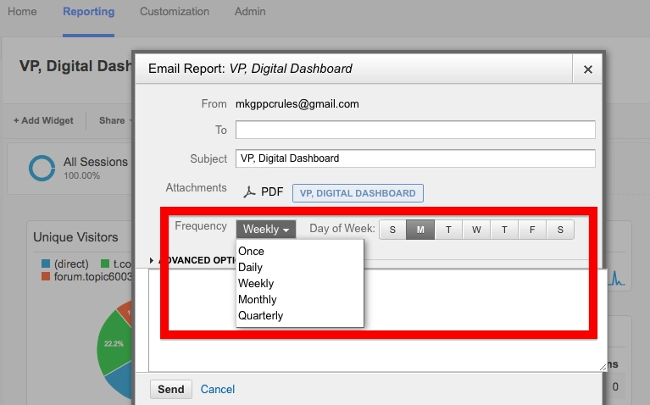Image resolution: width=650 pixels, height=405 pixels.
Task: Toggle Wednesday in Day of Week
Action: click(476, 230)
